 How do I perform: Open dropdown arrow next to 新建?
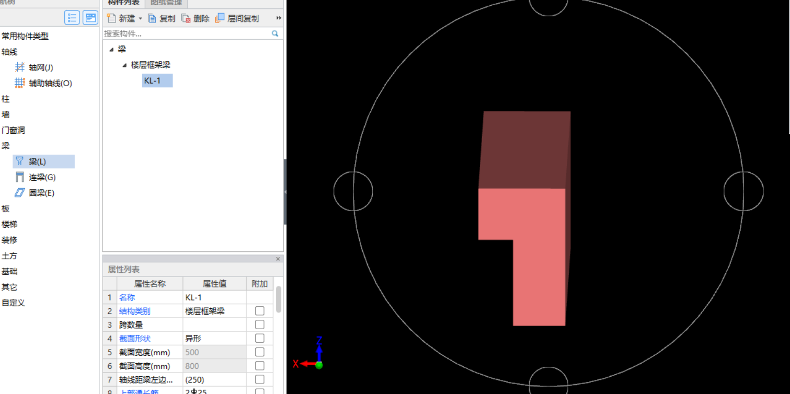point(140,19)
